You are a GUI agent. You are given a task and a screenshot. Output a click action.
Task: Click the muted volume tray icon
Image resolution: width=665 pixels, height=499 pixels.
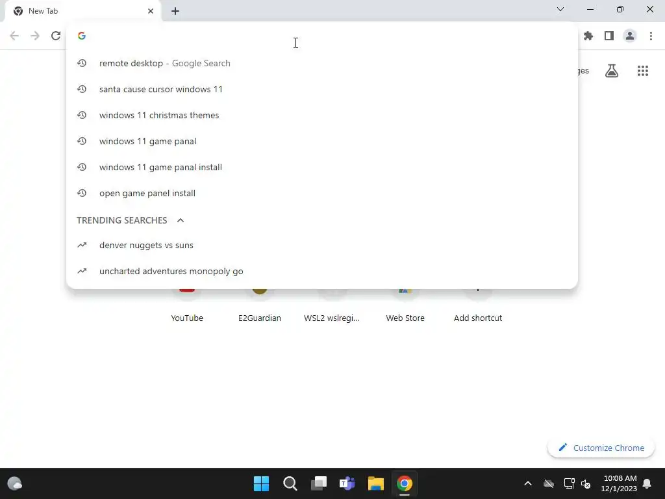pos(586,483)
